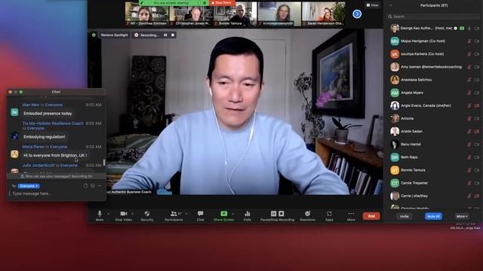Select Christopher Jones video thumbnail
Image resolution: width=483 pixels, height=271 pixels.
191,14
